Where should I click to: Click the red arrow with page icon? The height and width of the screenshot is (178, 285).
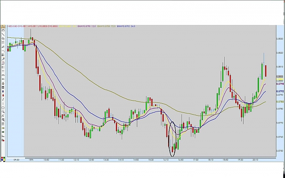[3, 140]
